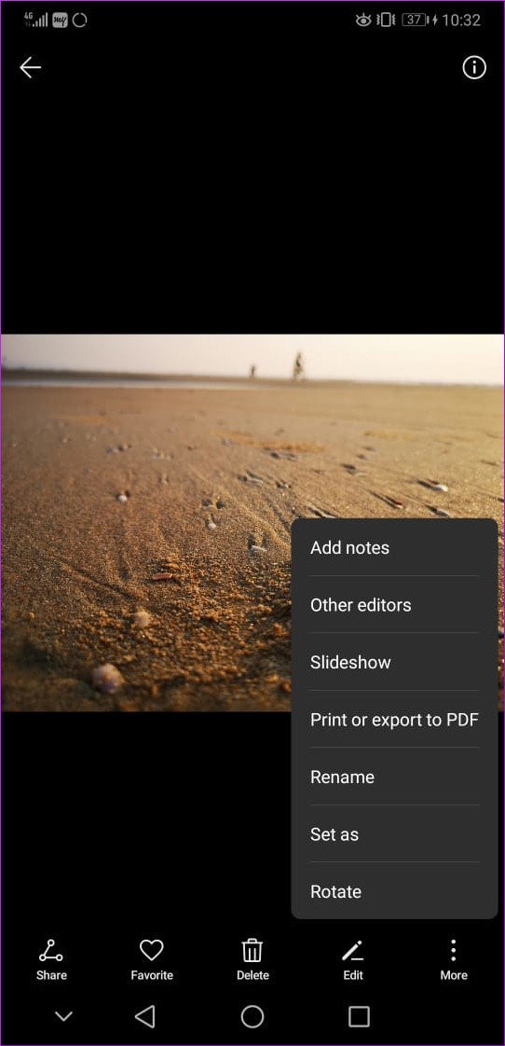
Task: Tap the More three-dots icon
Action: point(453,950)
